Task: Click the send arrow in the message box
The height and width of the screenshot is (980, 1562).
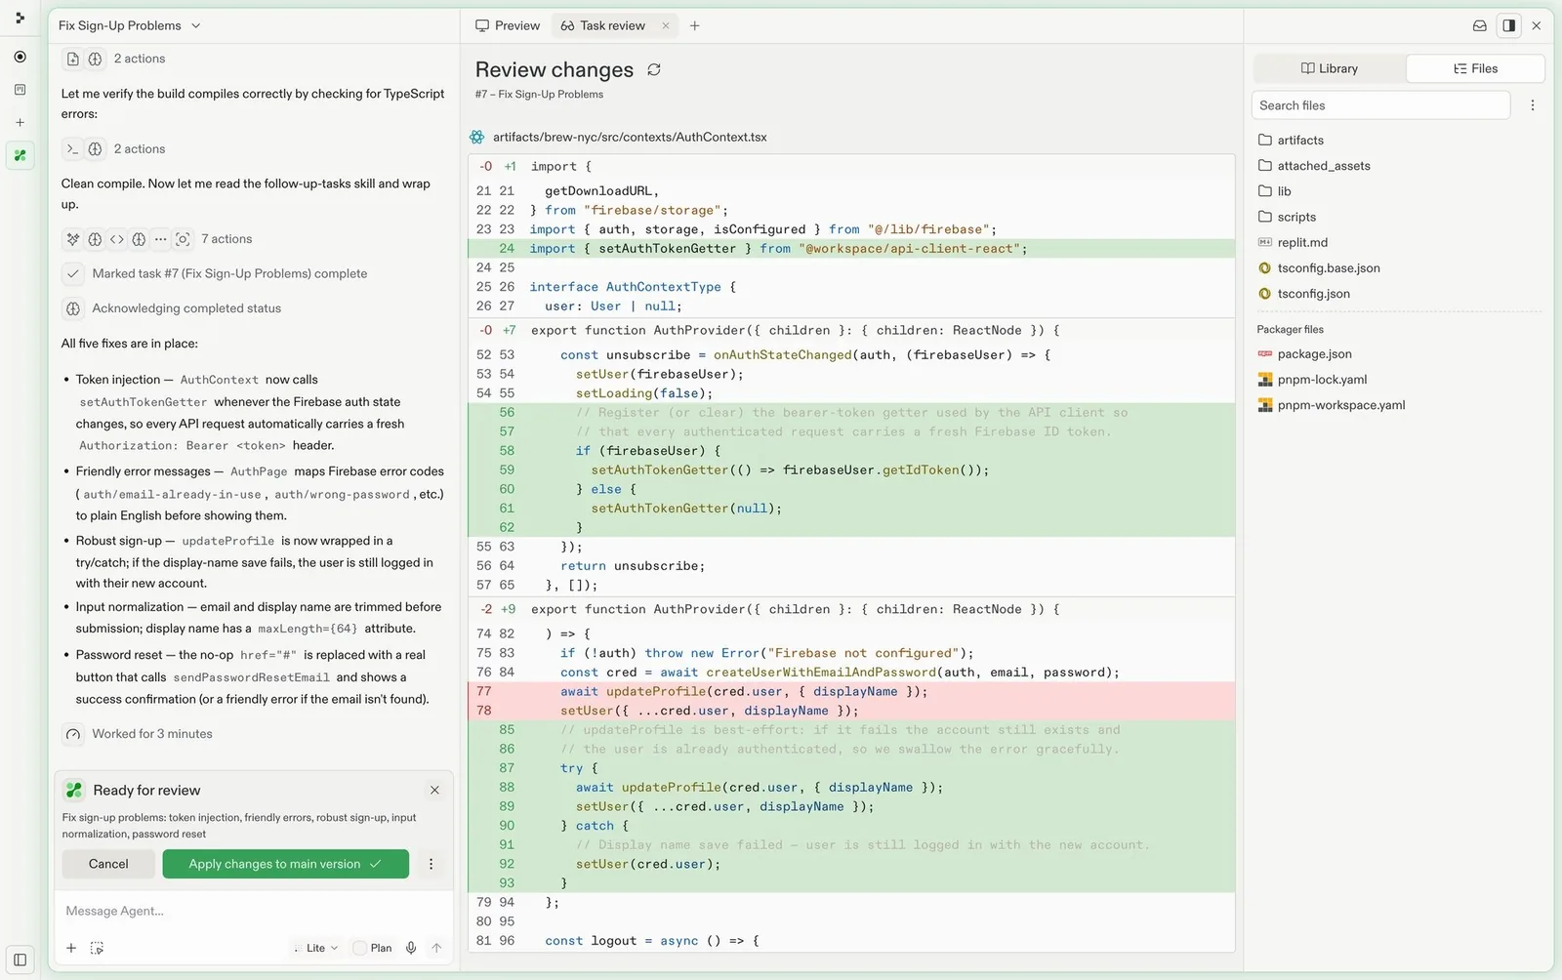Action: (x=436, y=948)
